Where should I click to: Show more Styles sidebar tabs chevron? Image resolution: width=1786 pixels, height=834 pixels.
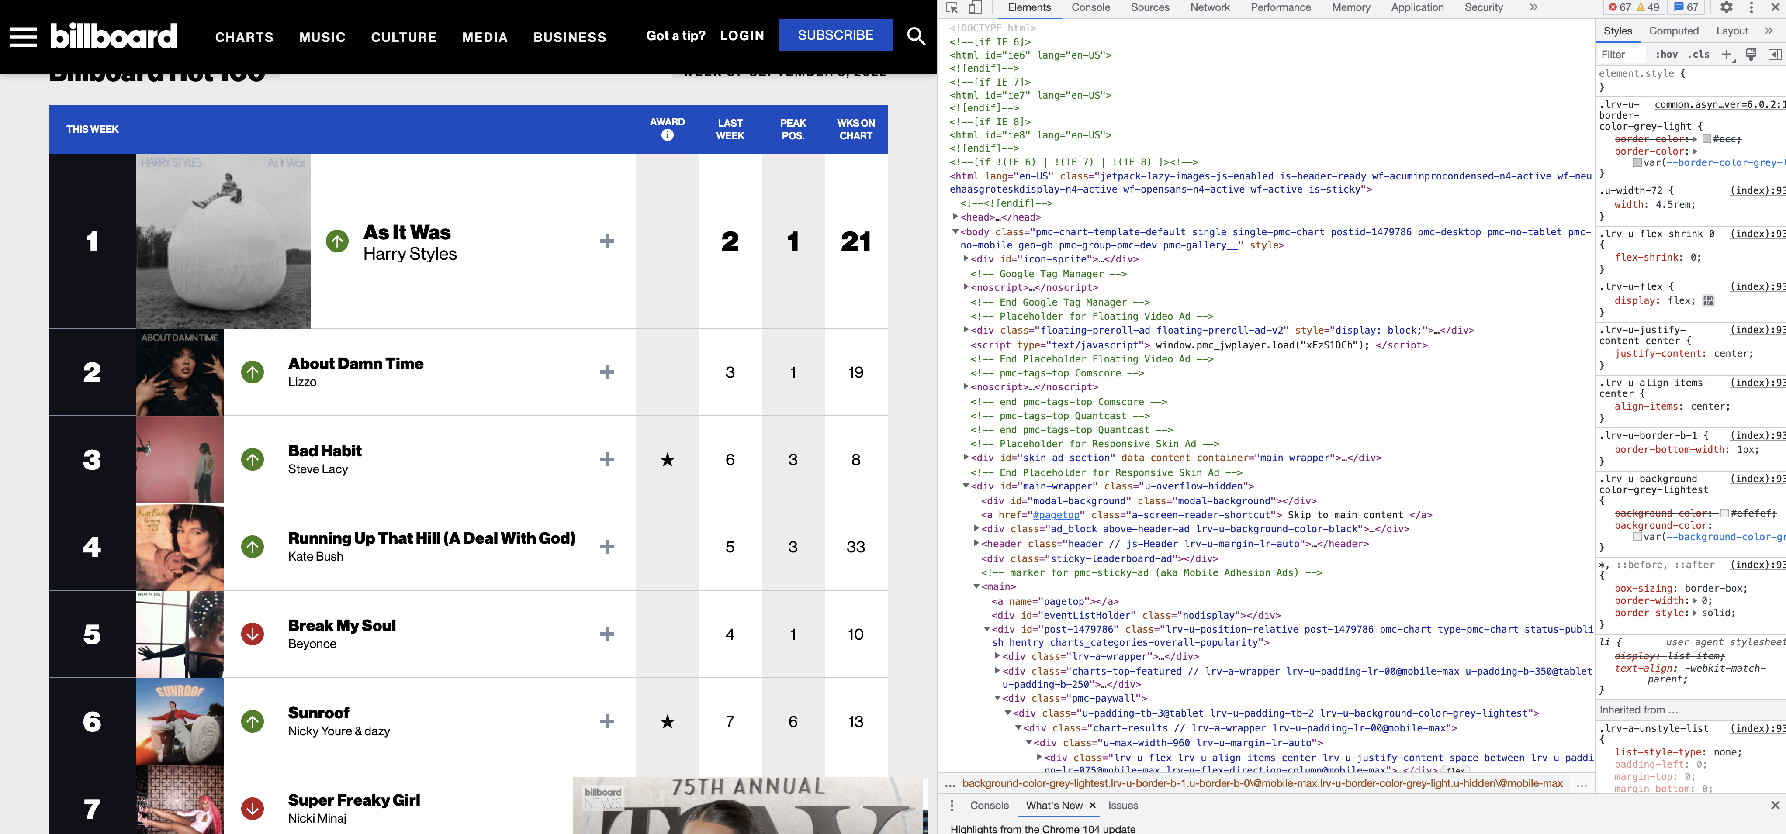pos(1769,31)
